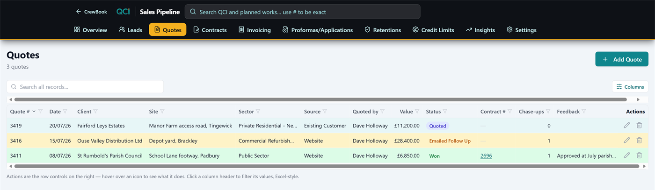Viewport: 655px width, 190px height.
Task: Delete quote 3419 with the trash icon
Action: (x=639, y=126)
